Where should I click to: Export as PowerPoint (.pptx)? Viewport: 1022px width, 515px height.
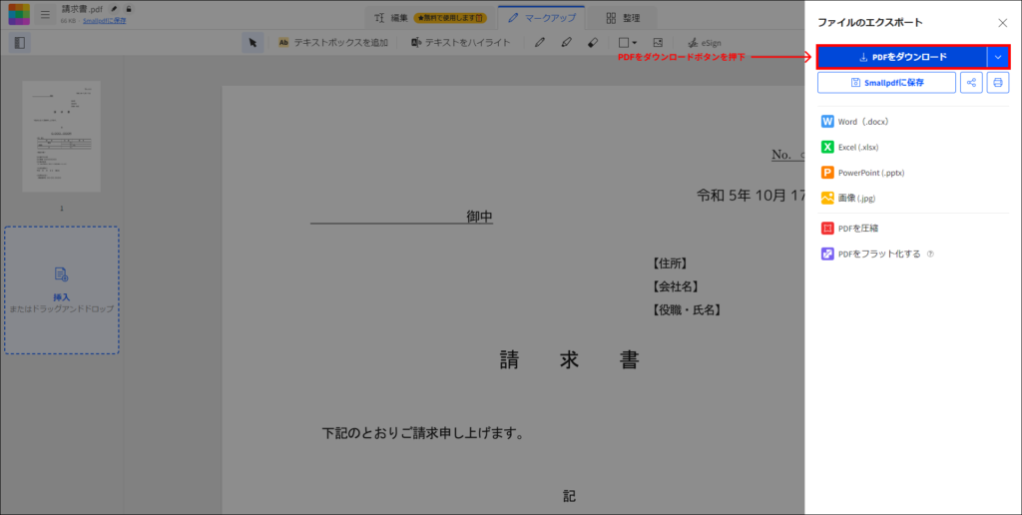[x=863, y=173]
